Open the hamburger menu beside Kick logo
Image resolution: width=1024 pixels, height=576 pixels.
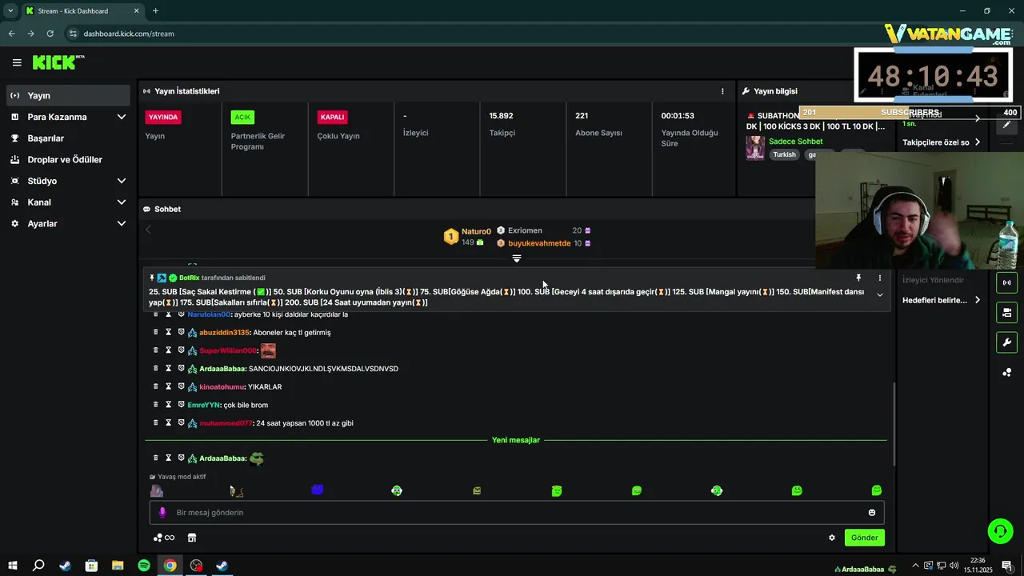[17, 62]
